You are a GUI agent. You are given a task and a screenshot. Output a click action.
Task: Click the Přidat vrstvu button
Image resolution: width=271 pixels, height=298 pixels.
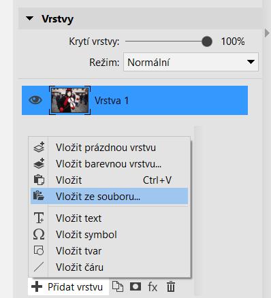[68, 287]
